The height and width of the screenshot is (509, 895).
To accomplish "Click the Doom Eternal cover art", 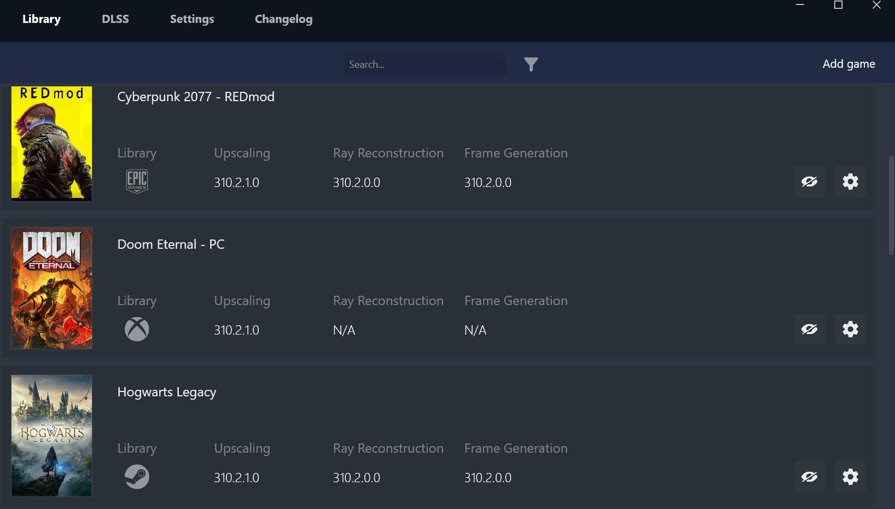I will [x=52, y=288].
